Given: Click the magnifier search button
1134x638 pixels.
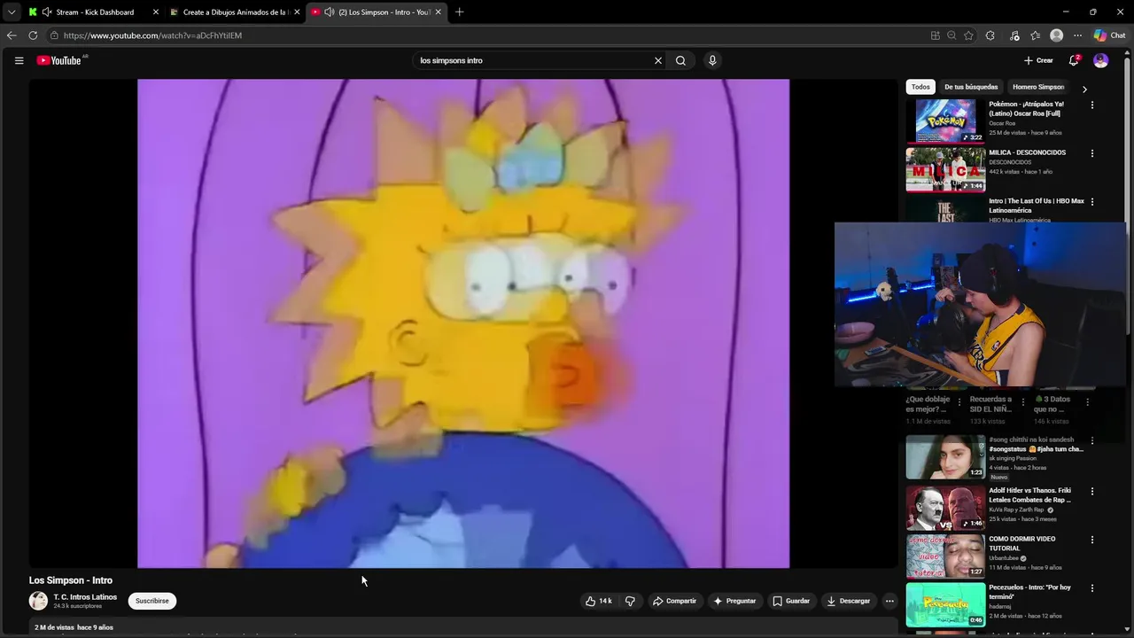Looking at the screenshot, I should point(680,60).
